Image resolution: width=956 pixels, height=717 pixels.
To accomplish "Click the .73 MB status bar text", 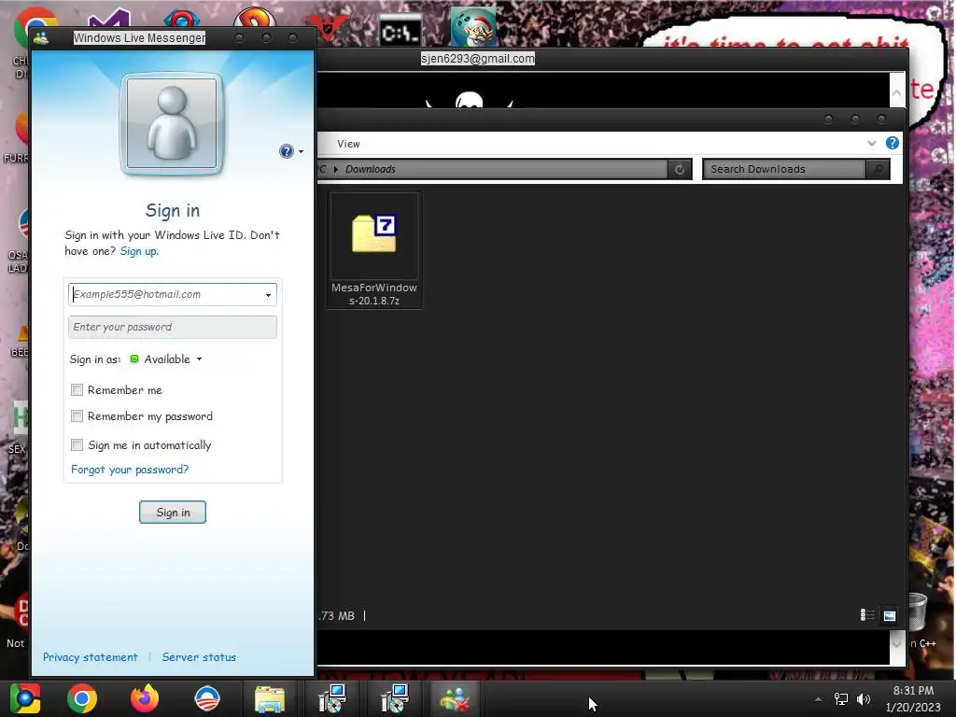I will [x=336, y=616].
